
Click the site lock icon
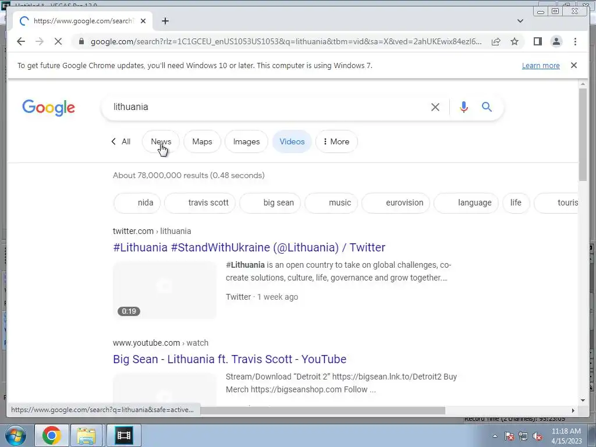(81, 41)
